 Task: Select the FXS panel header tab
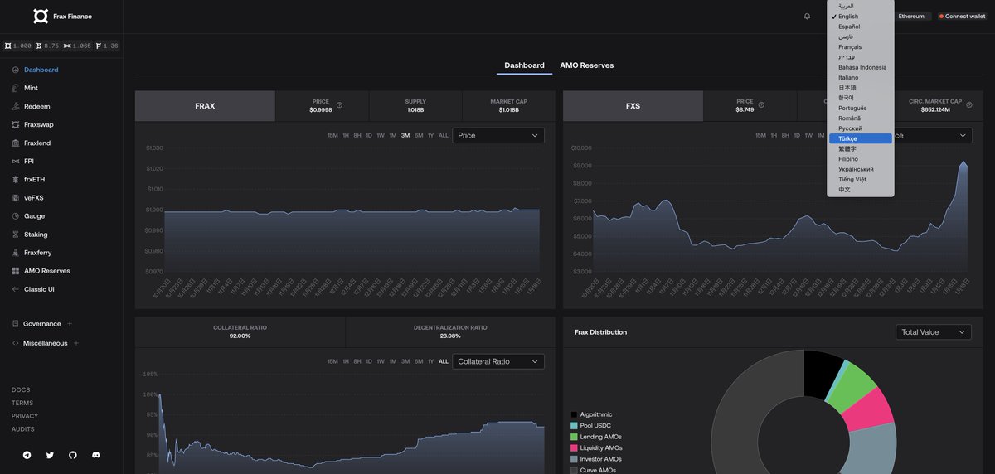633,106
